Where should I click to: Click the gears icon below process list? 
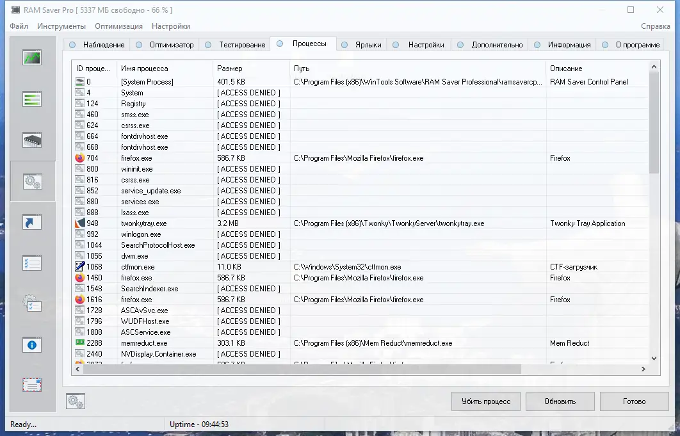tap(76, 401)
